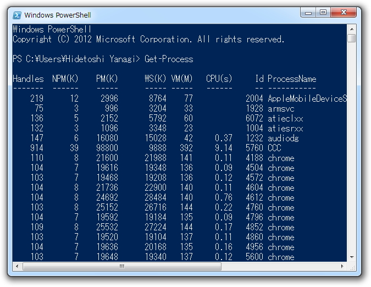Click the vertical scrollbar down arrow

[x=352, y=257]
